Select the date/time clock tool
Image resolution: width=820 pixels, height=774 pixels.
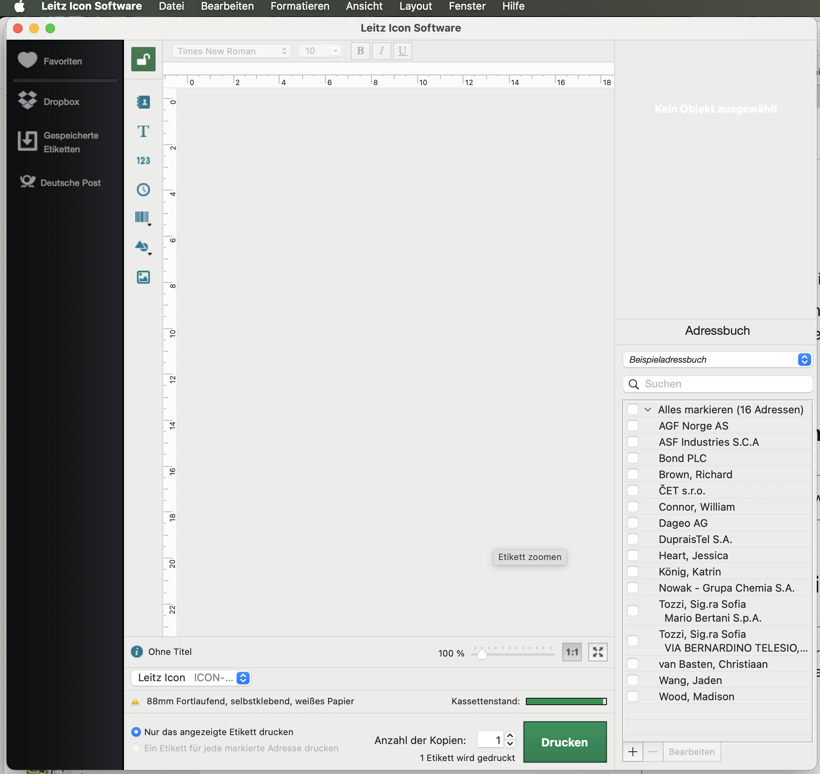point(143,190)
